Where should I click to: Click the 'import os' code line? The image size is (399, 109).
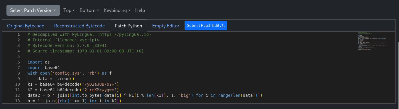pyautogui.click(x=39, y=62)
